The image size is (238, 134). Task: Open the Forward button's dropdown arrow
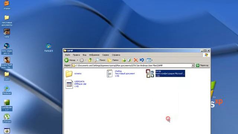pos(86,60)
